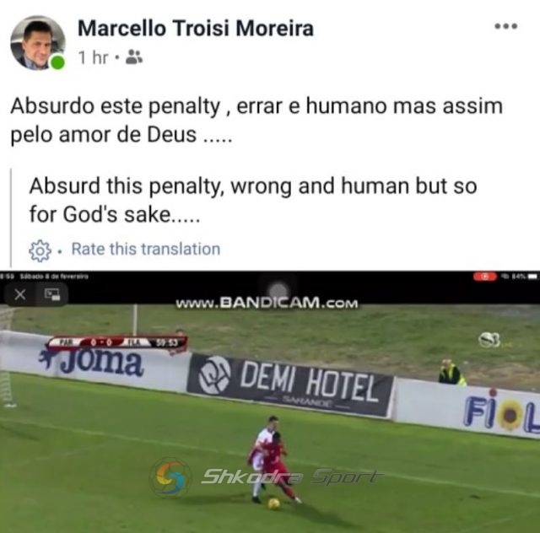The width and height of the screenshot is (540, 533).
Task: Open the three-dot post options menu
Action: point(505,26)
